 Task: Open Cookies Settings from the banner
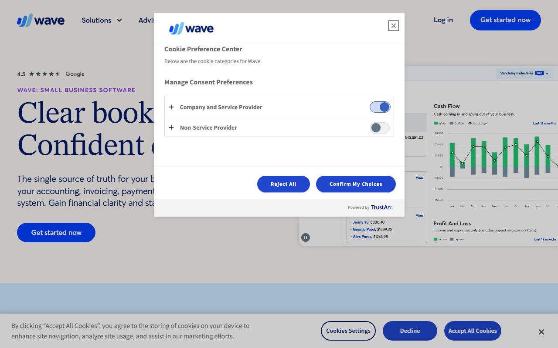coord(348,331)
